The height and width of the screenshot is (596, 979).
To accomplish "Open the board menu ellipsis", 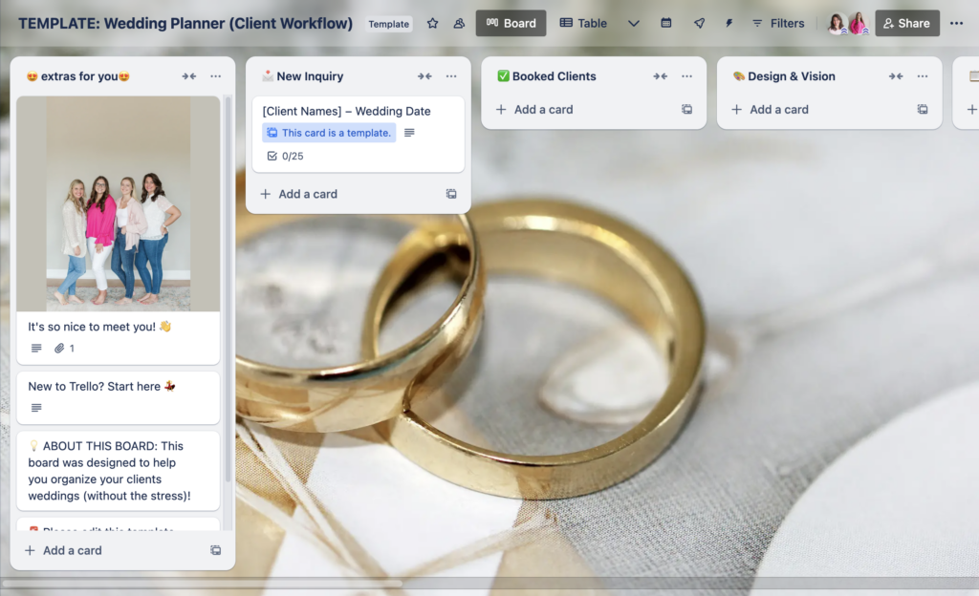I will click(956, 23).
